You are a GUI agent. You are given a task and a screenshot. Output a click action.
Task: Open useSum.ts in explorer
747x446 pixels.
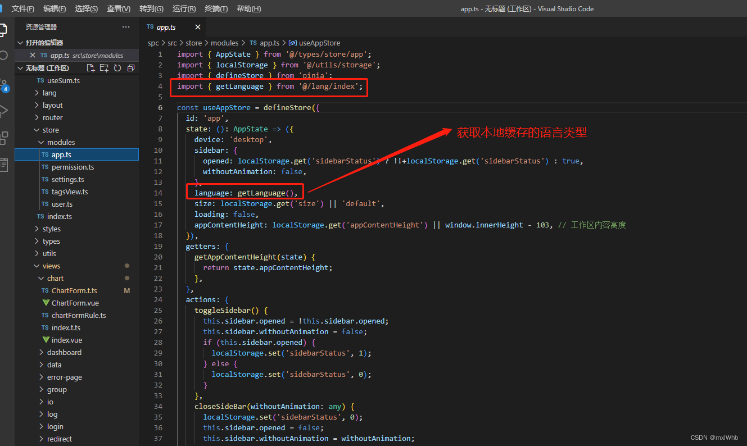pyautogui.click(x=76, y=80)
